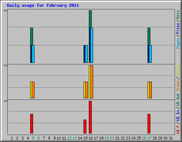Click the 'kB In' legend label

point(178,115)
